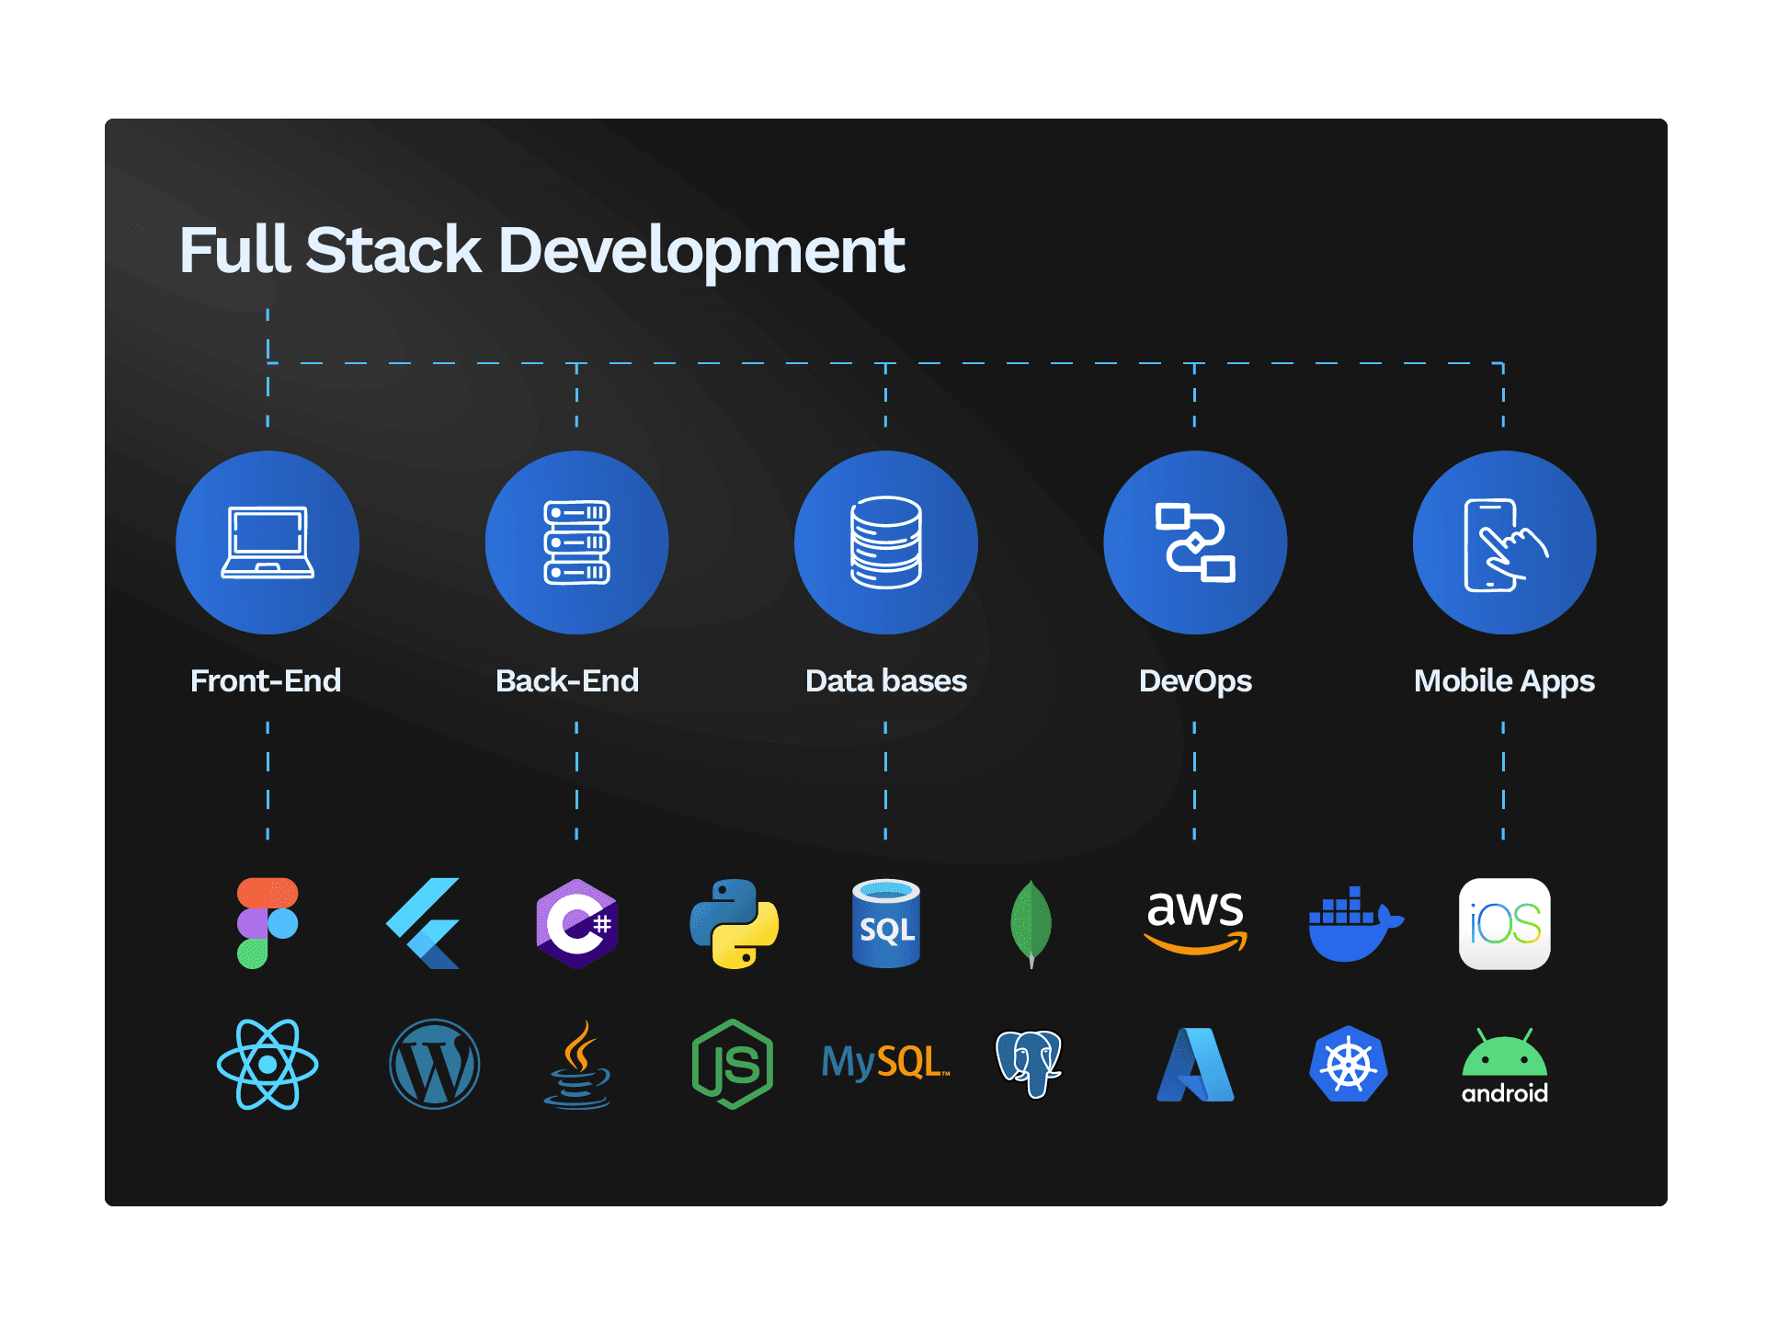
Task: Select the C# logo
Action: (577, 923)
